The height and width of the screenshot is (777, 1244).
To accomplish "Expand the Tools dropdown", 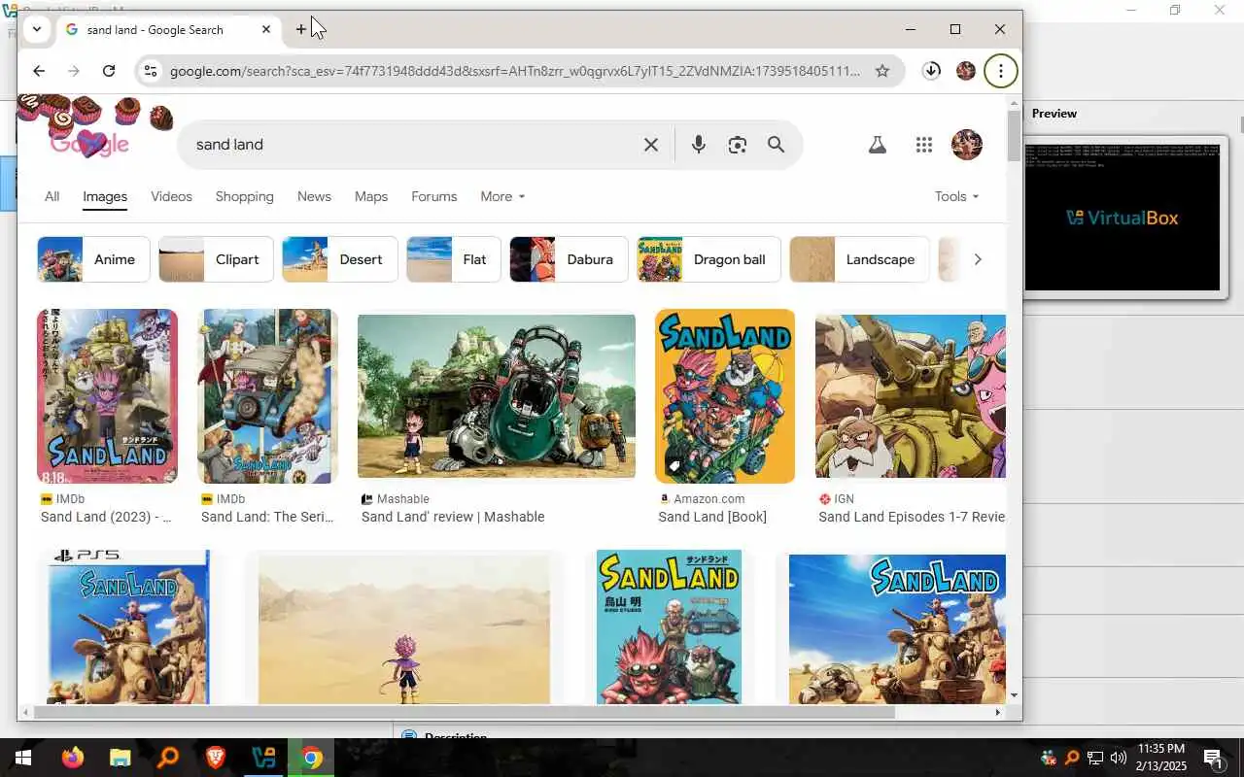I will click(x=956, y=196).
